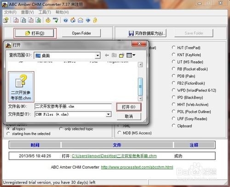Open the 工具(T) menu
The image size is (230, 187).
pos(45,12)
